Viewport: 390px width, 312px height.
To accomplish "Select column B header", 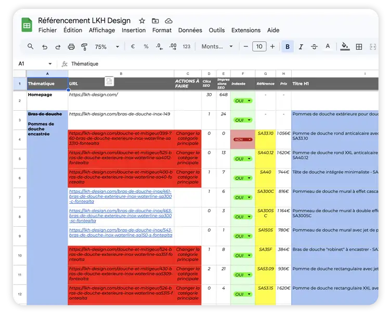I will tap(121, 74).
